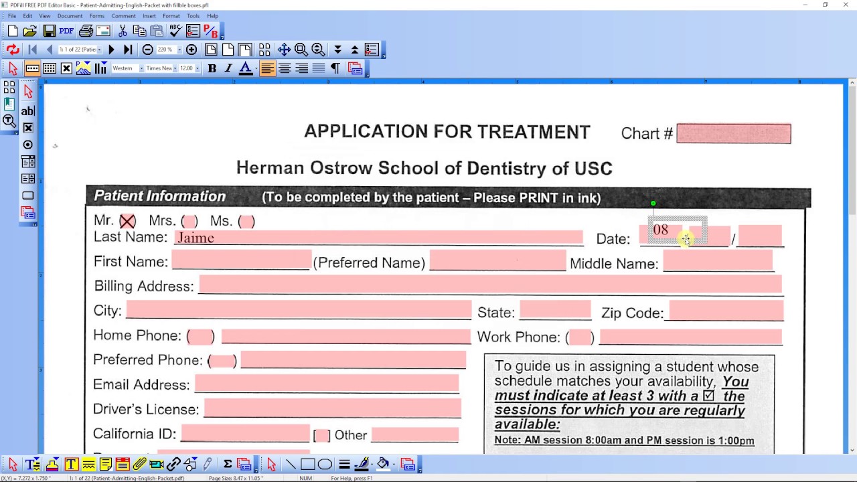Expand the font color dropdown arrow
Screen dimensions: 857x482
[x=255, y=68]
